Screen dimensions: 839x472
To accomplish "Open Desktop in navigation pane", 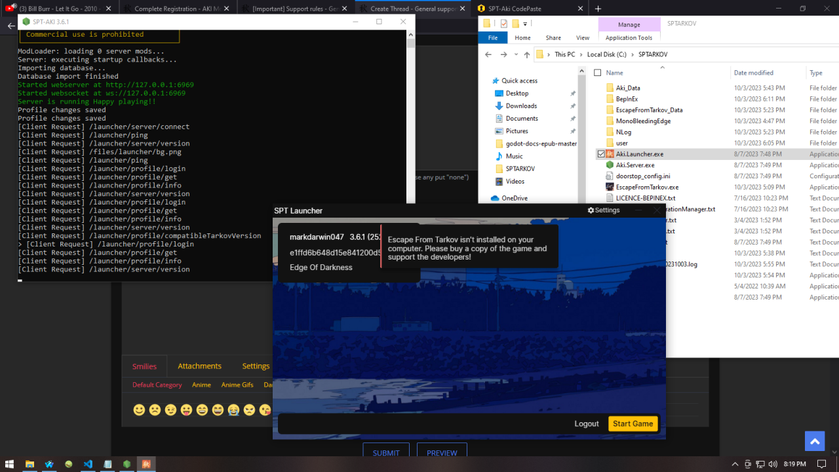I will [x=517, y=93].
